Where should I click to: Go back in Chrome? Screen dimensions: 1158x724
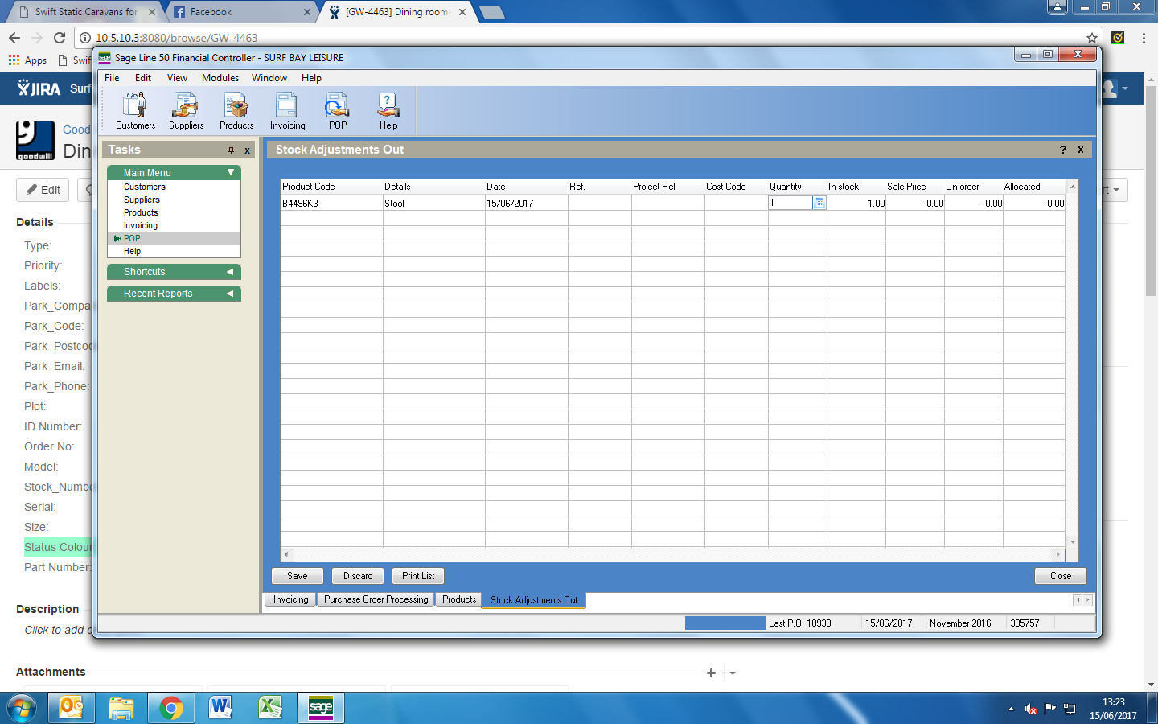pos(14,38)
